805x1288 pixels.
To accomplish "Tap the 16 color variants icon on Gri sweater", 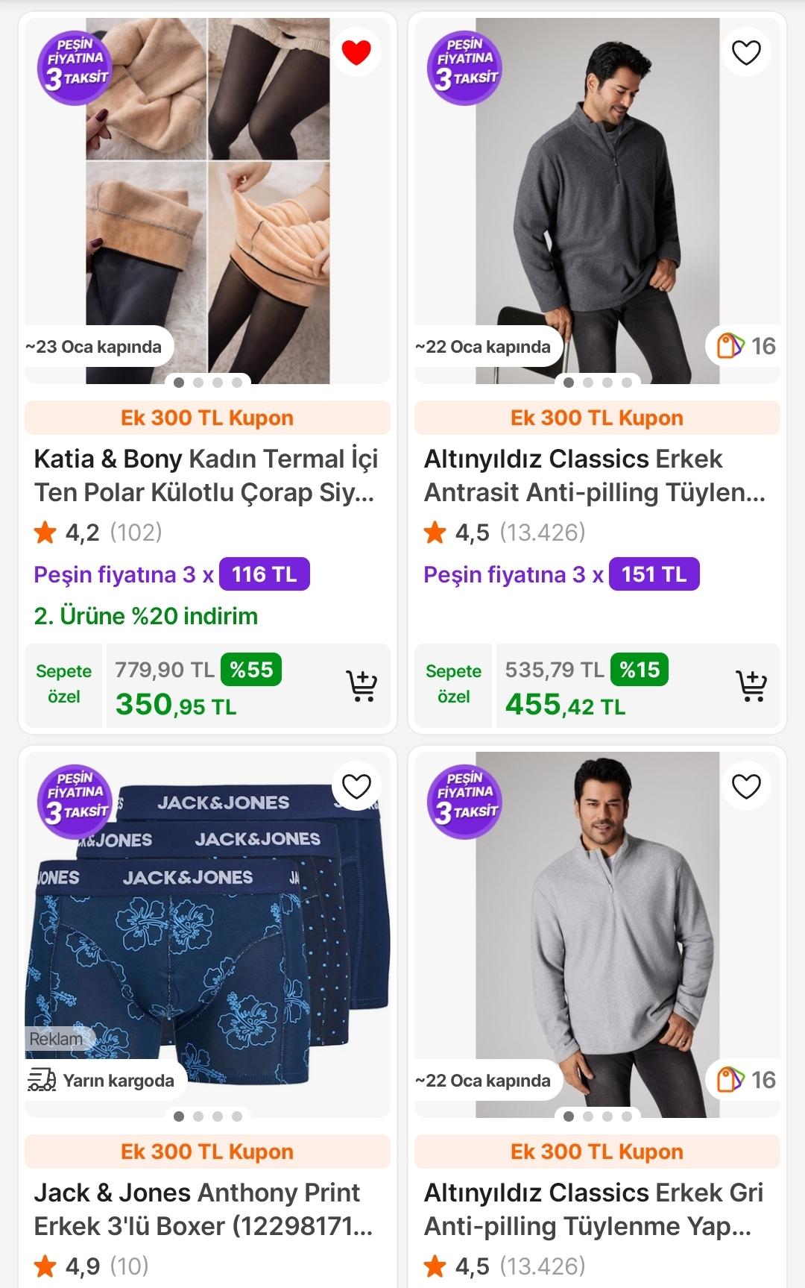I will click(731, 1080).
